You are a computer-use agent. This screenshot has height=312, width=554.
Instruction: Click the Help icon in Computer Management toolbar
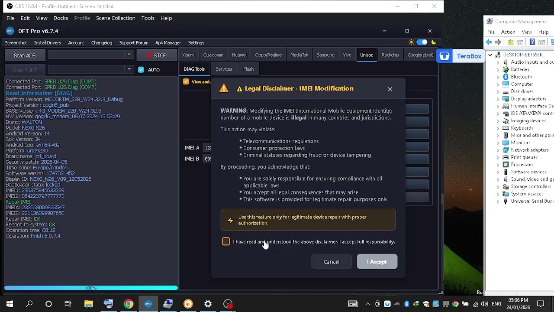(532, 42)
